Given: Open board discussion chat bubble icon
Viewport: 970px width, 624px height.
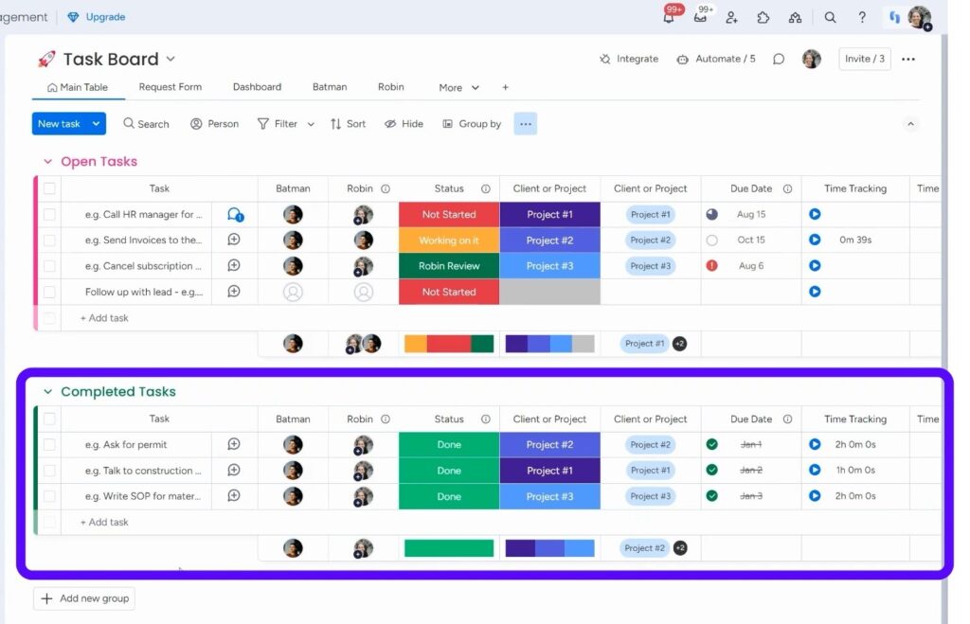Looking at the screenshot, I should tap(779, 59).
